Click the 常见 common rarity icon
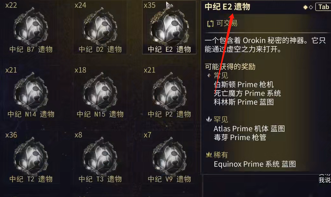Viewport: 331px width, 197px height. (x=209, y=75)
